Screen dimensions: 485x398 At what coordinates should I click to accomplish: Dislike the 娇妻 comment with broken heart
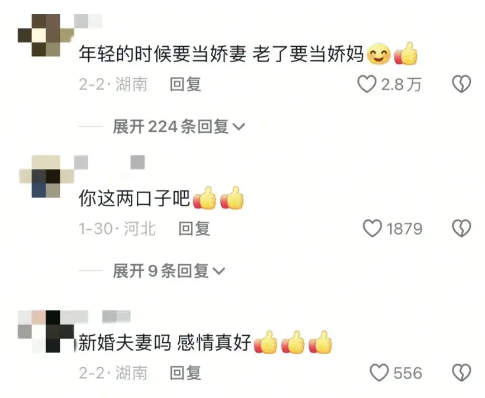461,84
